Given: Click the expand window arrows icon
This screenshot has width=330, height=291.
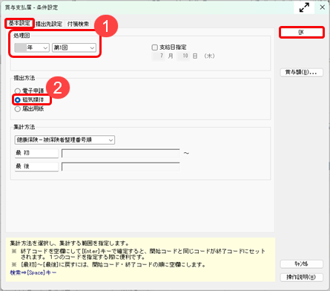Looking at the screenshot, I should tap(304, 7).
